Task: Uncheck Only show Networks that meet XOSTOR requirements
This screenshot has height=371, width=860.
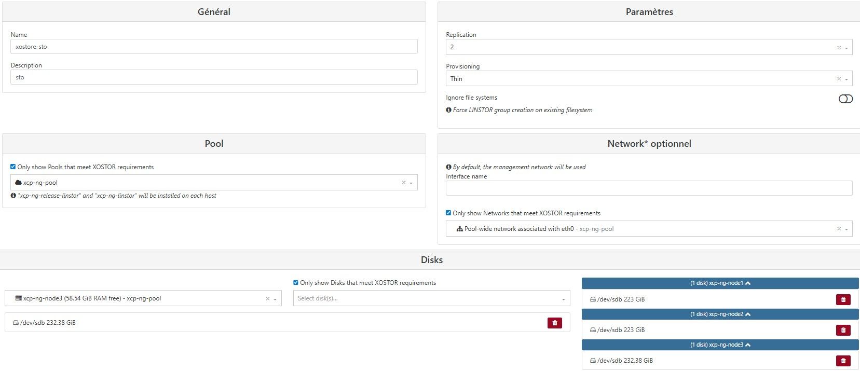Action: (448, 213)
